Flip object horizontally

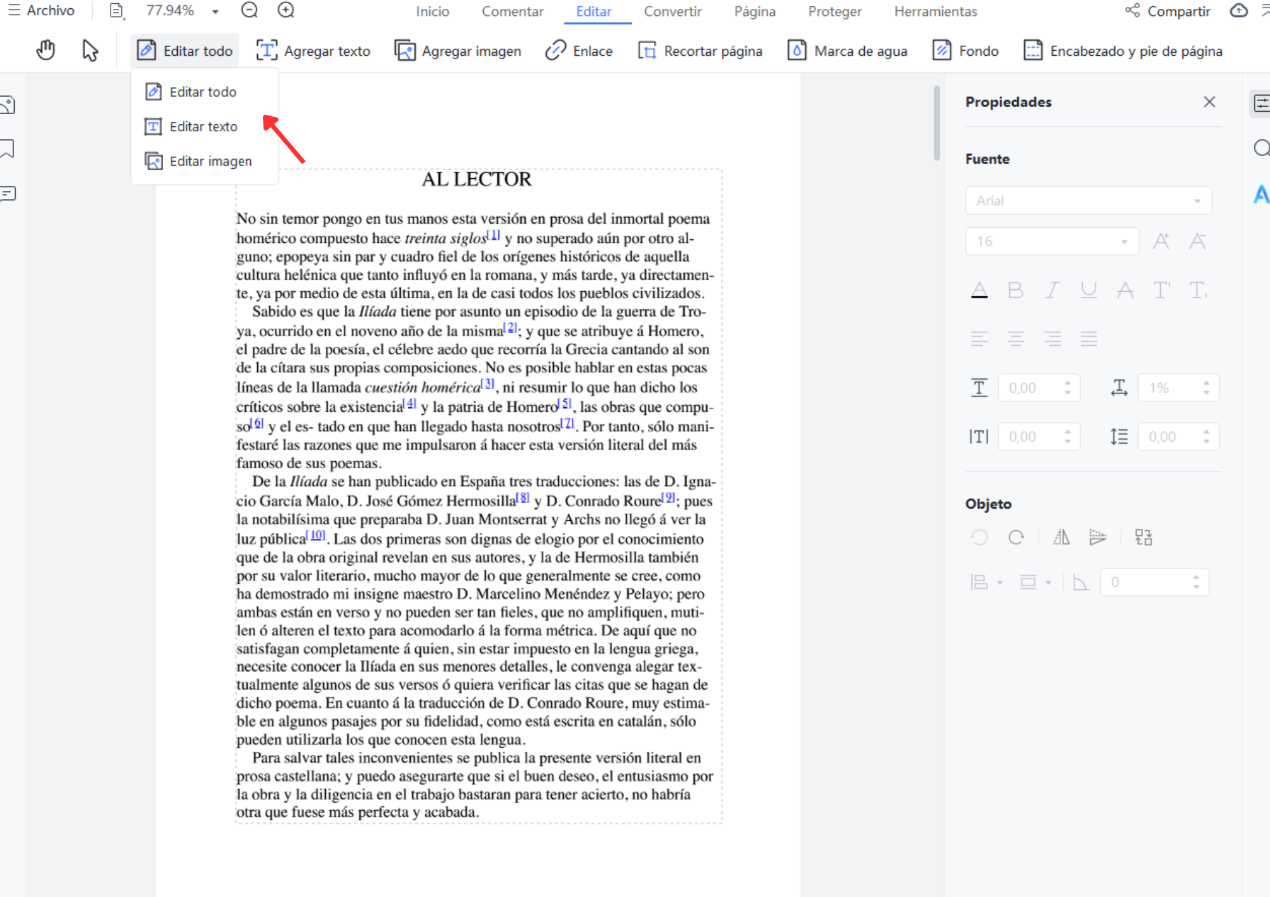click(1061, 537)
